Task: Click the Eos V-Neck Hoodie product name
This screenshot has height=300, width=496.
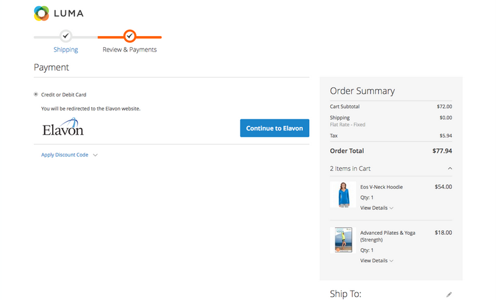Action: pos(381,187)
